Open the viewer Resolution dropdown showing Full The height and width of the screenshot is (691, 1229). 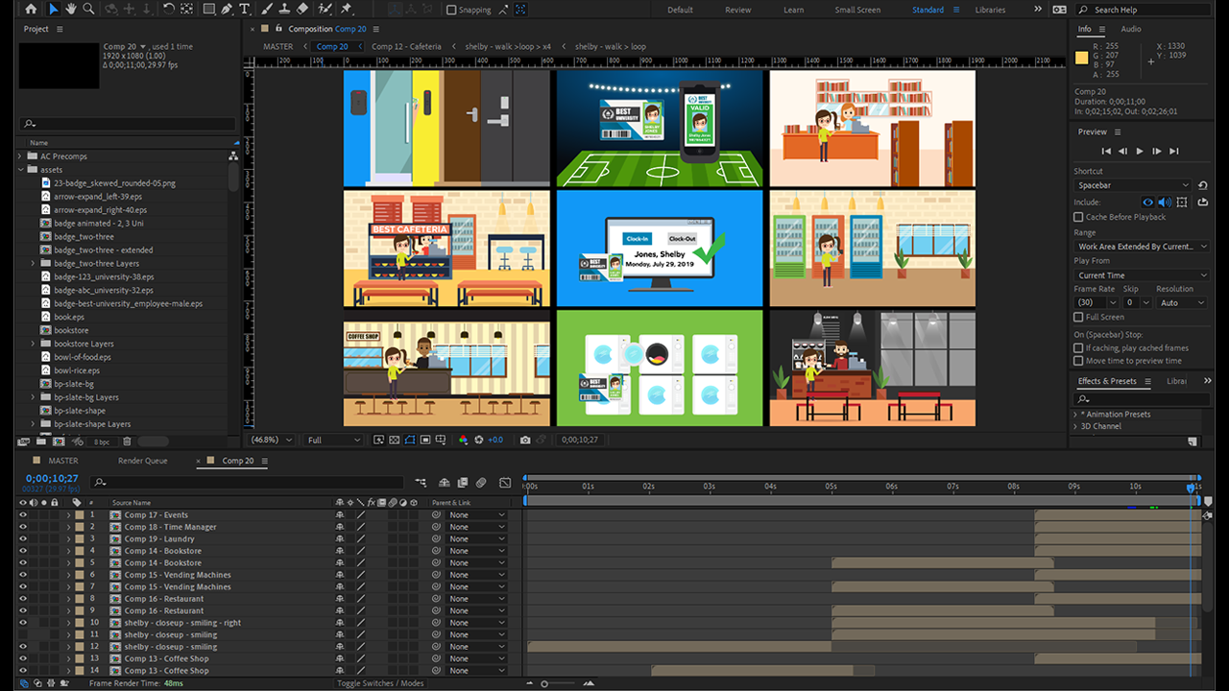(333, 440)
